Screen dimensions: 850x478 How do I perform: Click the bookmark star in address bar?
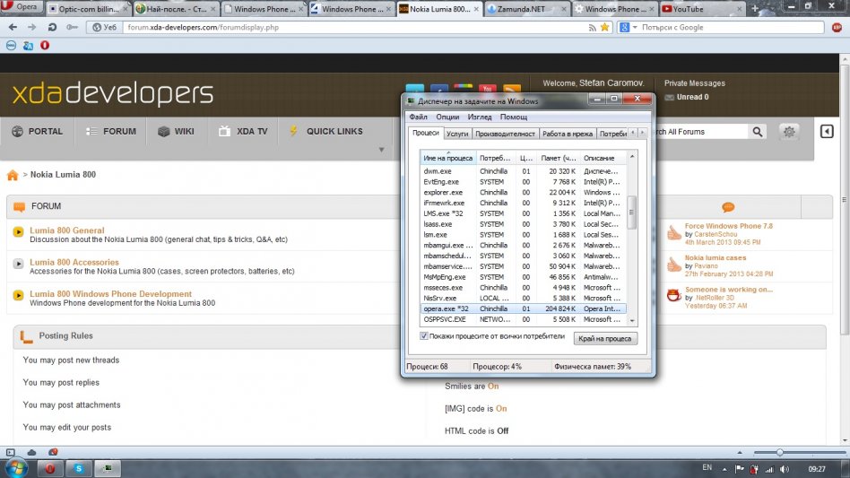605,27
